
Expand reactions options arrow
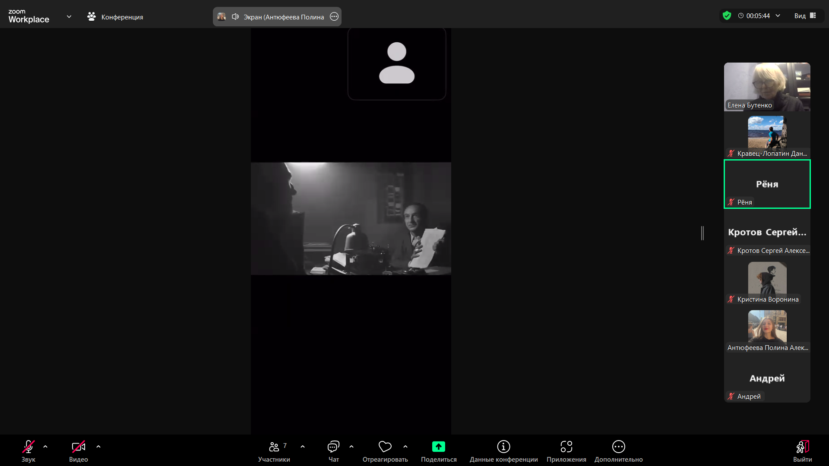(x=405, y=447)
